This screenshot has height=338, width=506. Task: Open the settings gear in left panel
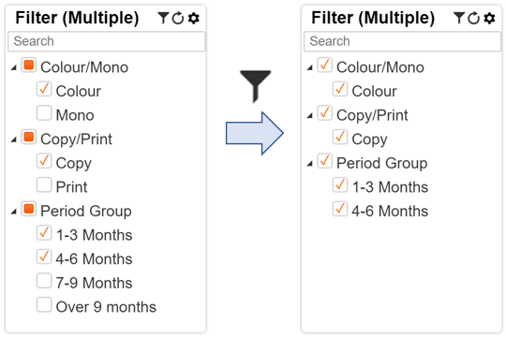pyautogui.click(x=194, y=18)
